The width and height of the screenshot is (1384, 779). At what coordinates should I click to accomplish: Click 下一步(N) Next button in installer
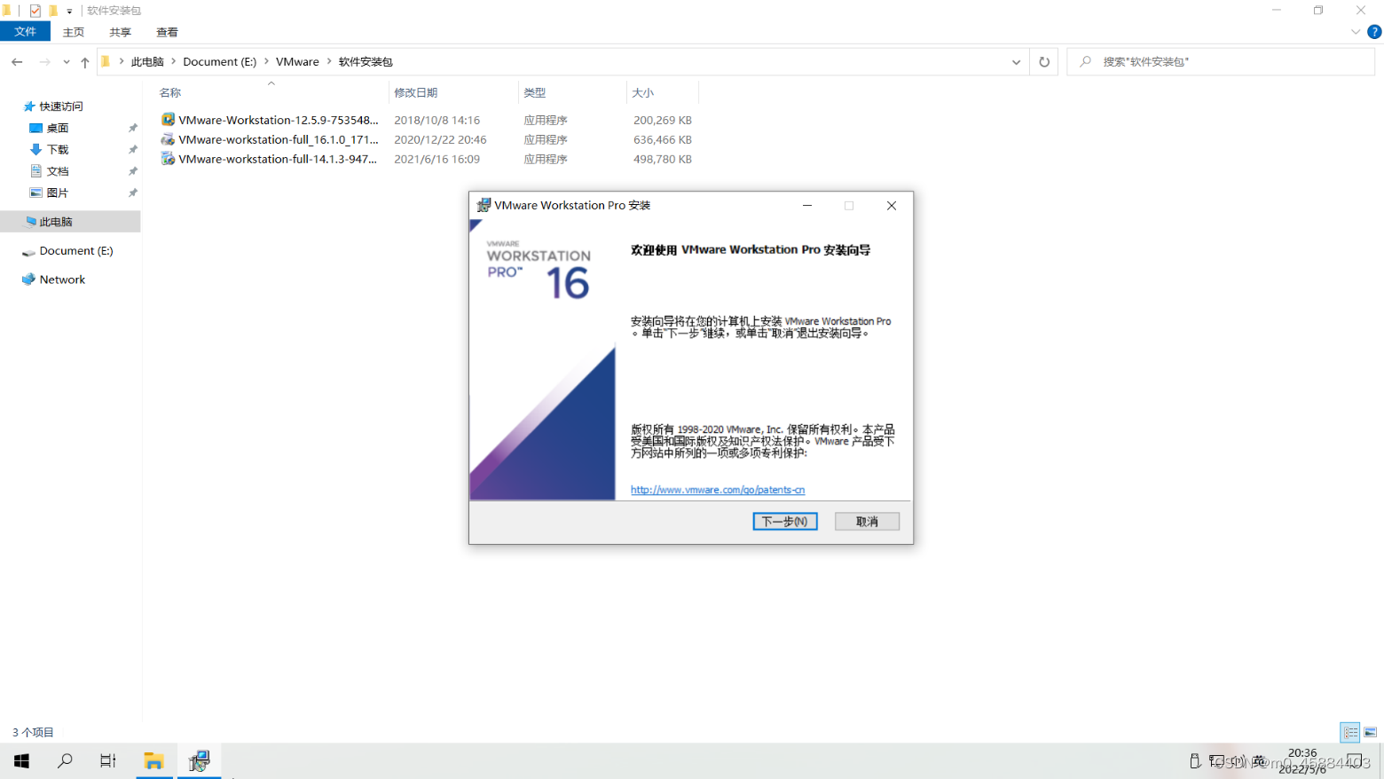tap(785, 522)
